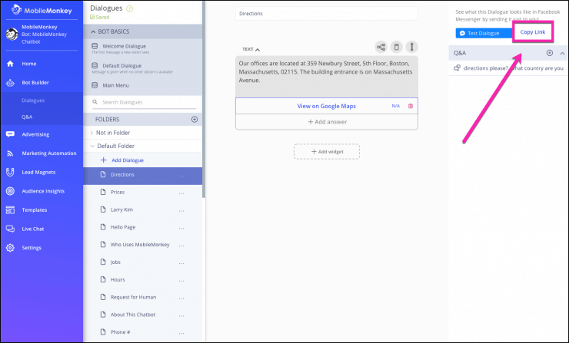Open Lead Magnets menu item
The height and width of the screenshot is (343, 569).
[38, 172]
